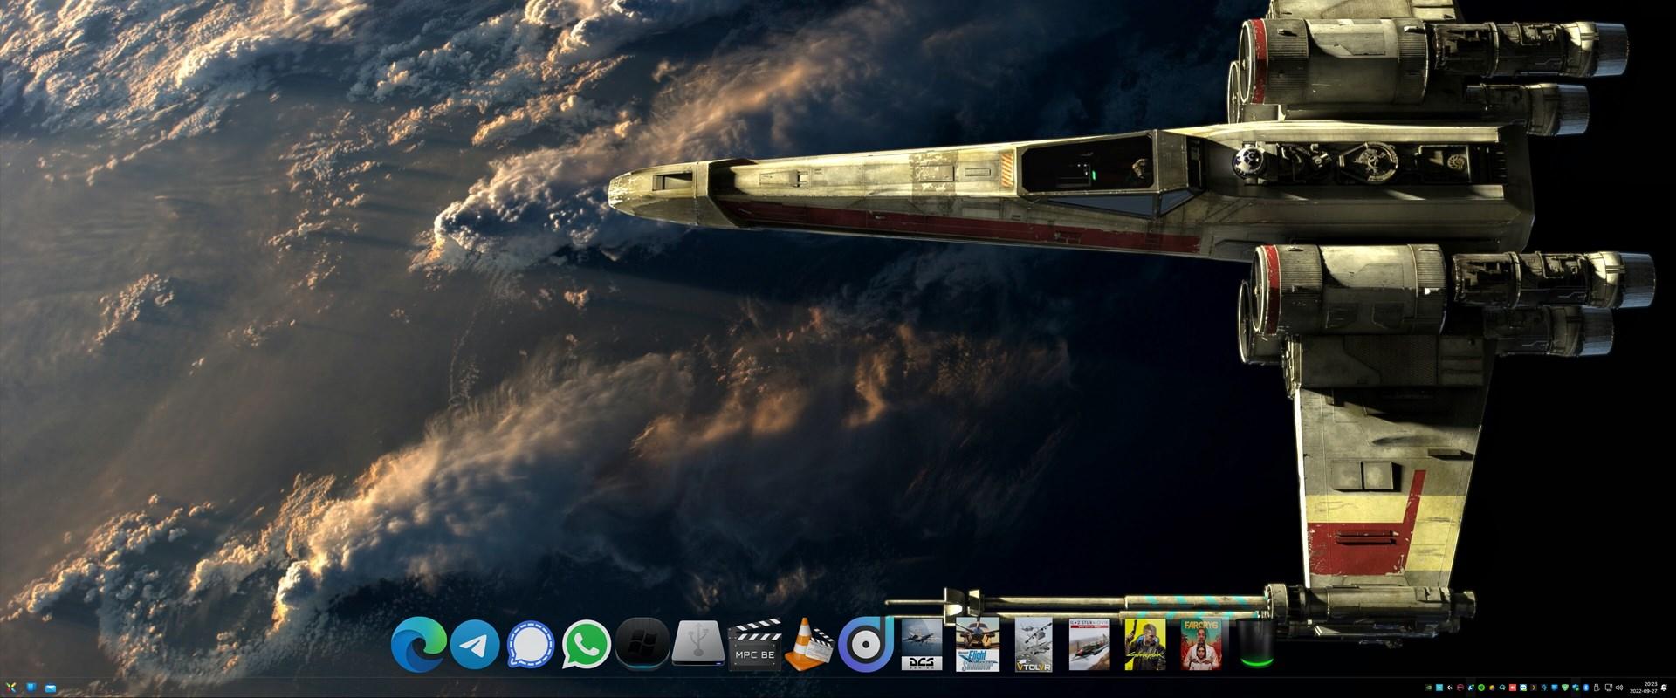This screenshot has height=698, width=1676.
Task: Open Microsoft Edge from the dock
Action: [x=419, y=647]
